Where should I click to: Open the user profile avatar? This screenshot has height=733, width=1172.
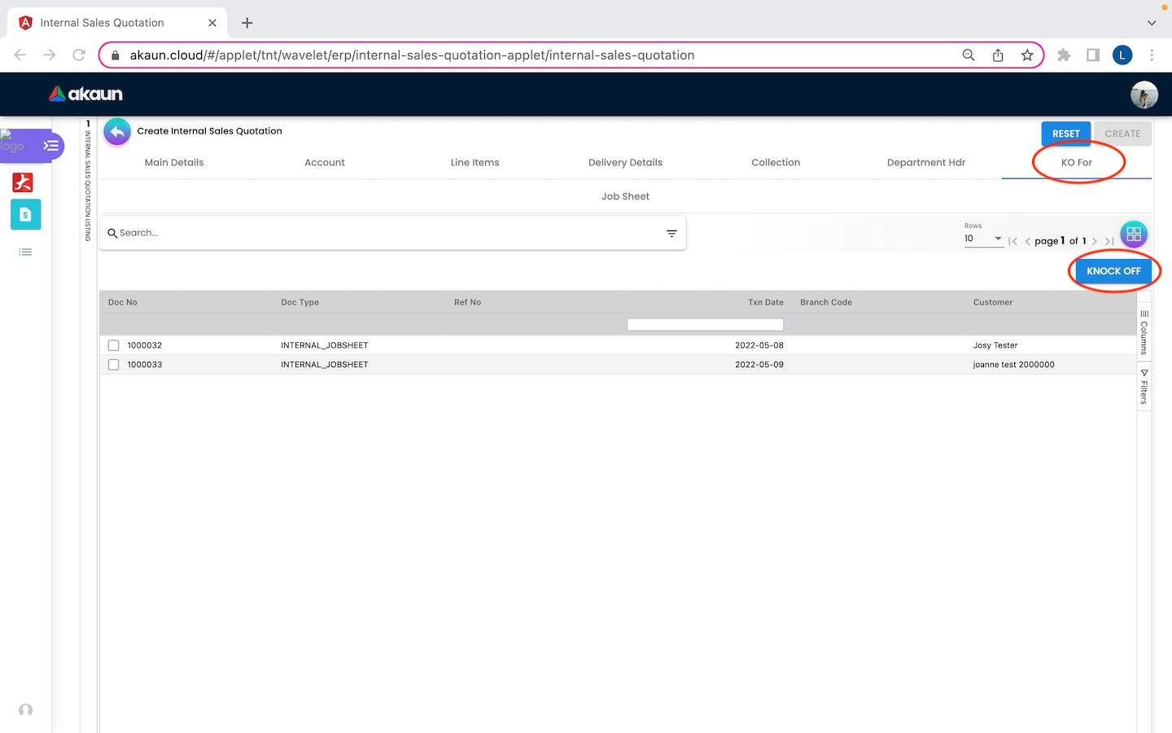1144,94
